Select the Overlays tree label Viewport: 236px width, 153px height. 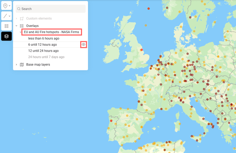click(x=32, y=26)
